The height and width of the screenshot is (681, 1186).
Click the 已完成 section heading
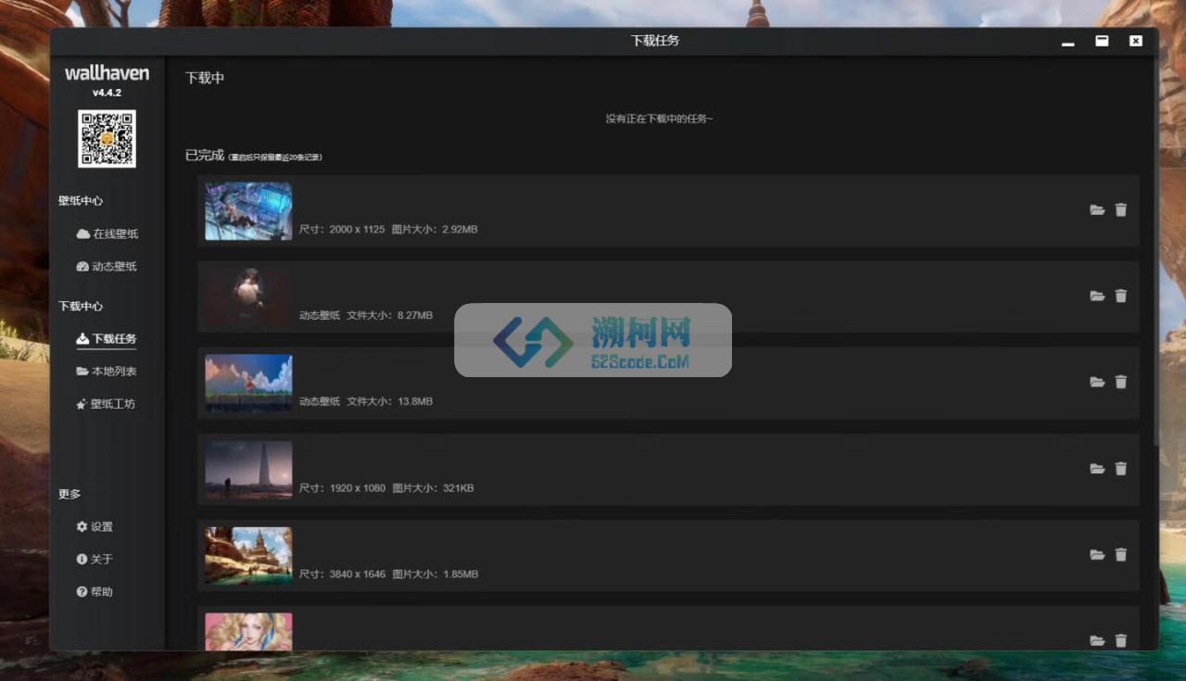point(205,156)
